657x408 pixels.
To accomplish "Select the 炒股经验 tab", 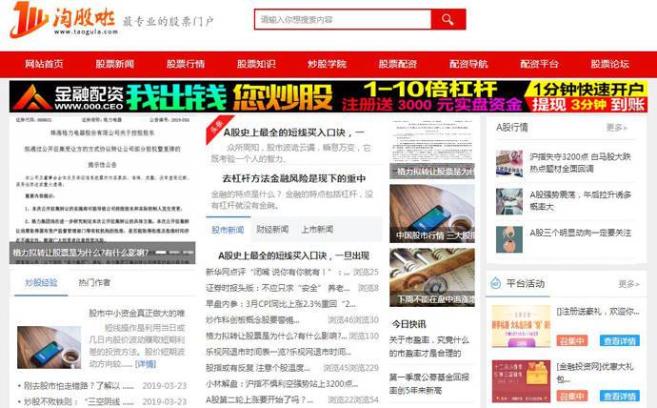I will coord(41,282).
